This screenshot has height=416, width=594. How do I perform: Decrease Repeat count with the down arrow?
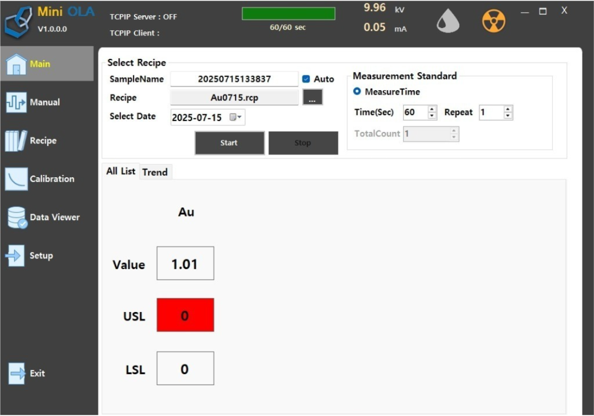click(x=508, y=116)
